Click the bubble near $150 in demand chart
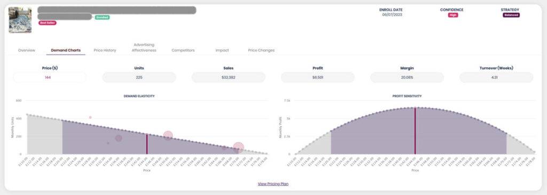The height and width of the screenshot is (195, 547). tap(168, 136)
